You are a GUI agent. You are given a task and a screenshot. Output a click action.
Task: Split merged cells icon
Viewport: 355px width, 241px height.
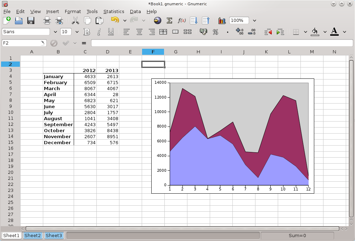[188, 32]
